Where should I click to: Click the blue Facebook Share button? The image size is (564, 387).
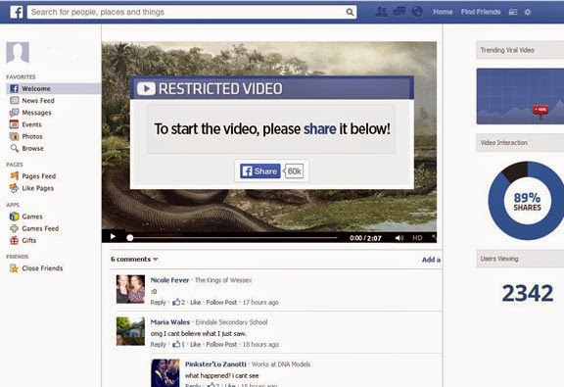point(260,171)
